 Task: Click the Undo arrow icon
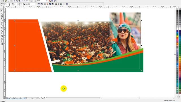(23, 1)
